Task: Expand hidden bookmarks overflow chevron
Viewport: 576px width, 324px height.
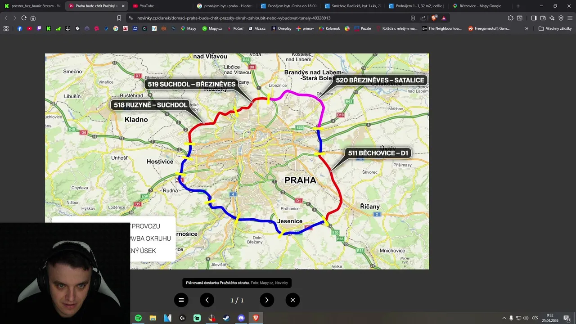Action: coord(526,28)
